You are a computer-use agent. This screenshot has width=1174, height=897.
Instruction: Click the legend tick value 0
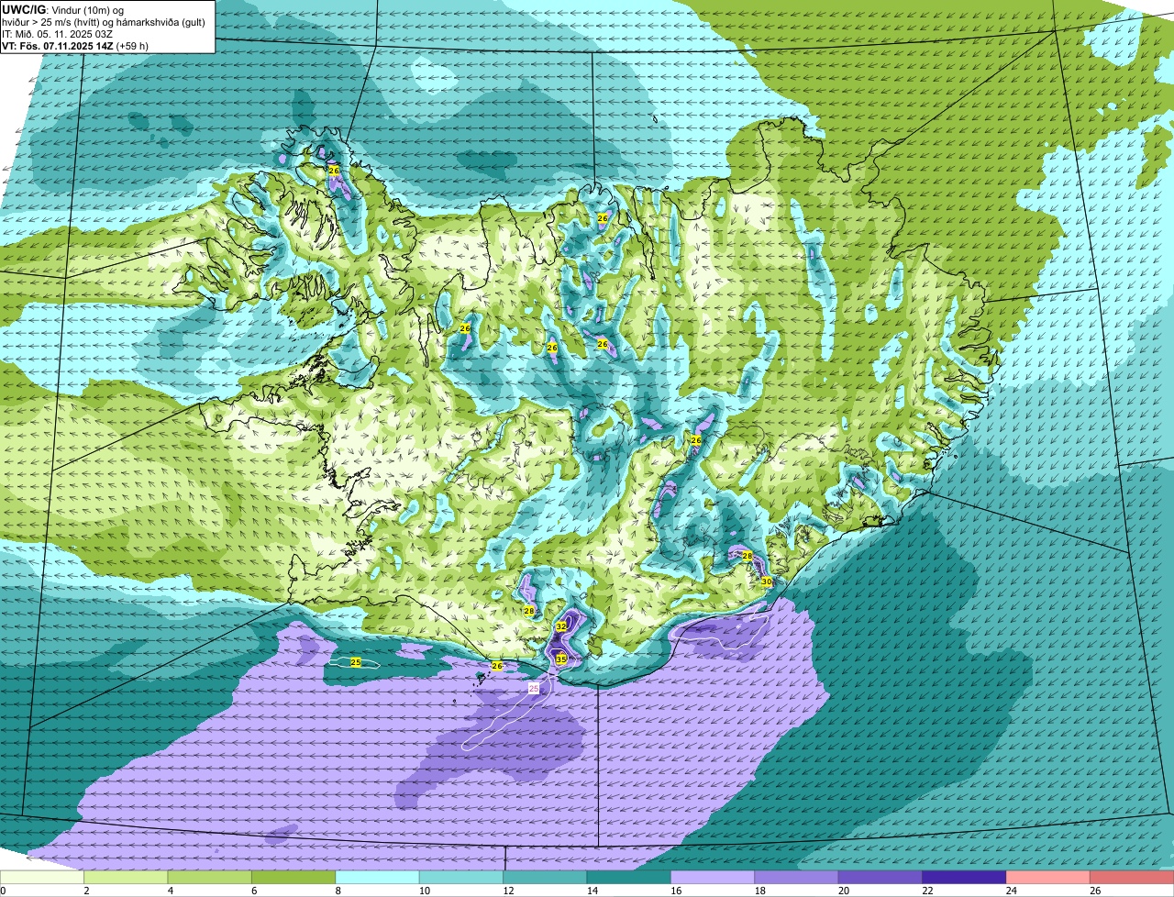[3, 891]
